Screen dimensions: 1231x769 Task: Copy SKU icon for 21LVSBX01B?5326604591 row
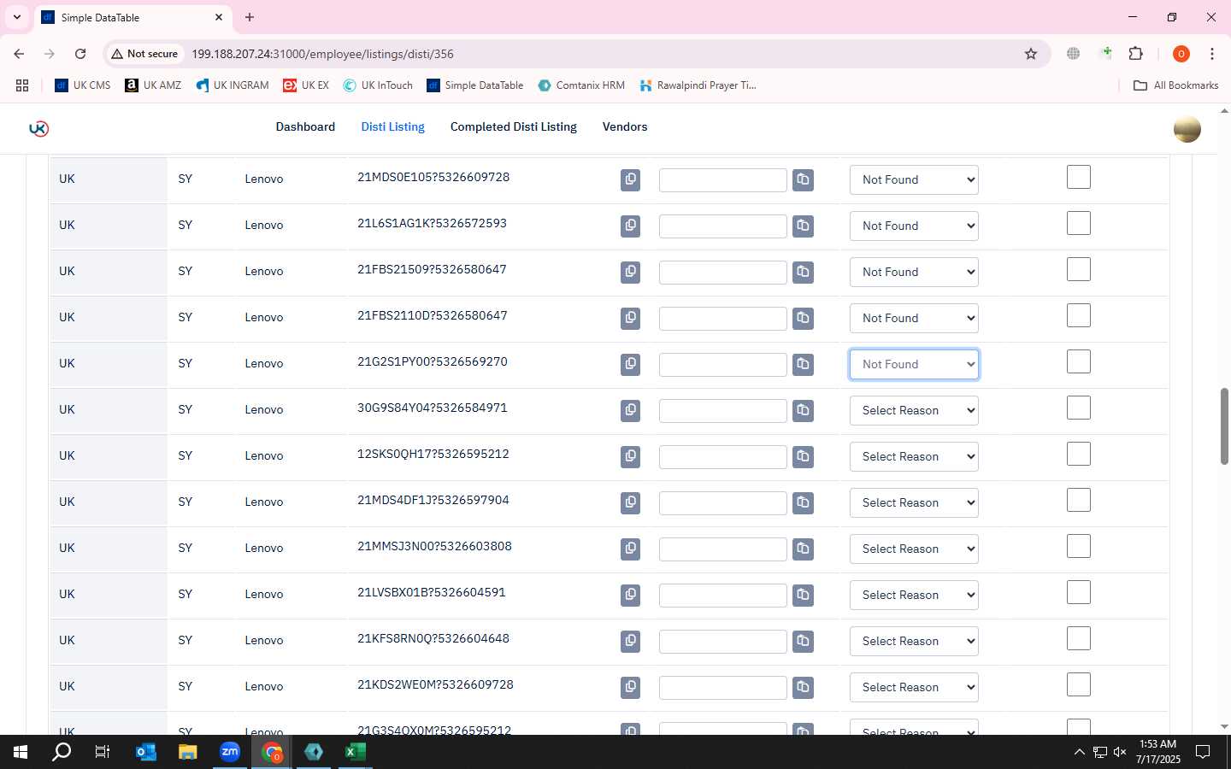[630, 595]
